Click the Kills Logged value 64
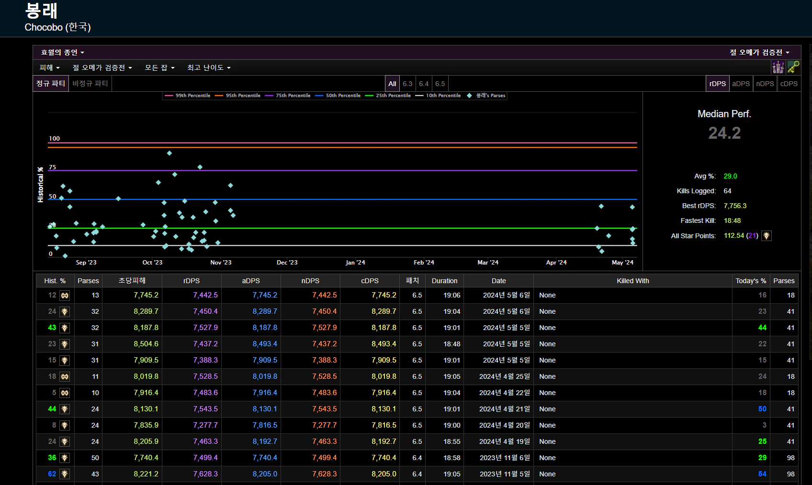Screen dimensions: 812x485 [x=727, y=191]
